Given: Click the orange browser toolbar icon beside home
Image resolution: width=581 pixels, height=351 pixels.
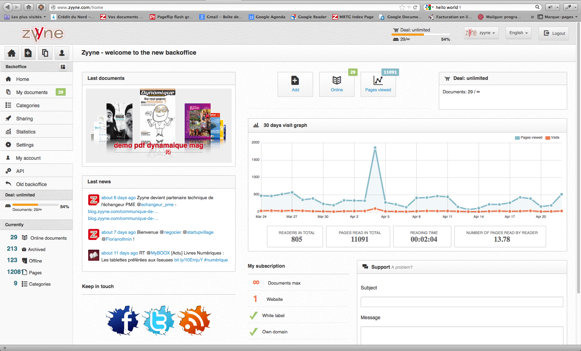Looking at the screenshot, I should tap(41, 7).
